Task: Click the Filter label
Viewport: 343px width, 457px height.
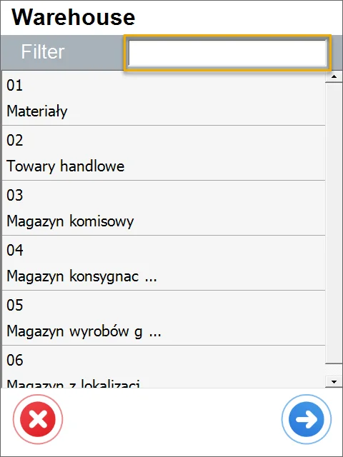Action: (x=43, y=52)
